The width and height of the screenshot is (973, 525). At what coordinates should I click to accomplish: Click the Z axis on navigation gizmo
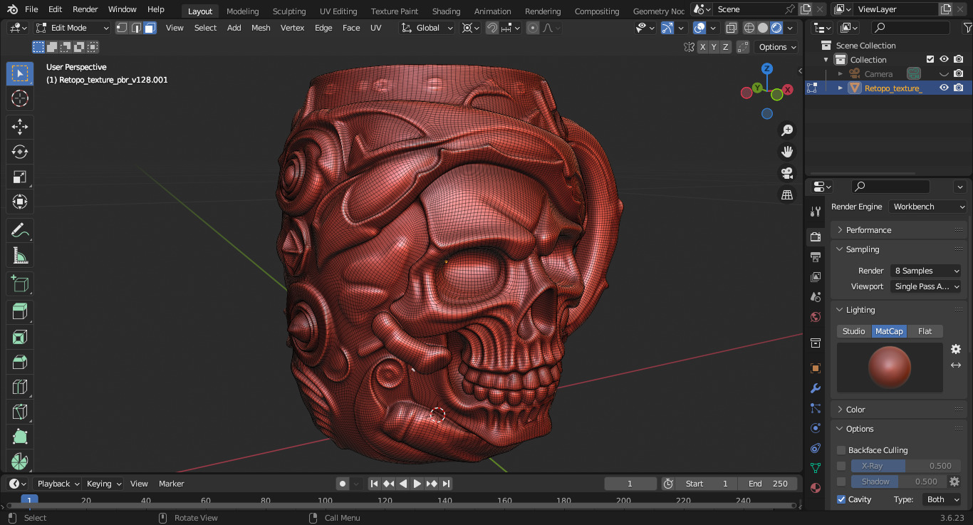click(x=767, y=68)
